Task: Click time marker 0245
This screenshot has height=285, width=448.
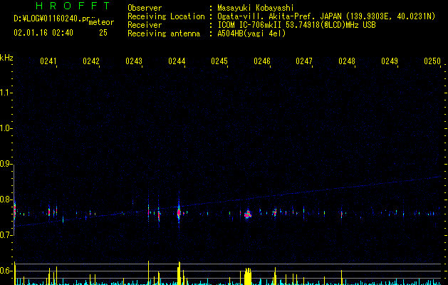Action: coord(219,61)
